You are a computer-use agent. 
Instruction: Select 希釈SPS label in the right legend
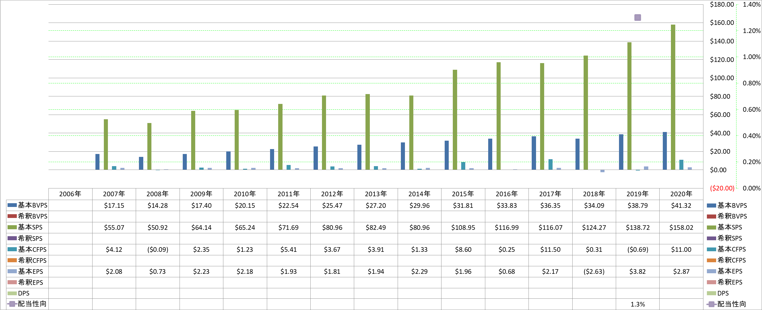pyautogui.click(x=730, y=238)
